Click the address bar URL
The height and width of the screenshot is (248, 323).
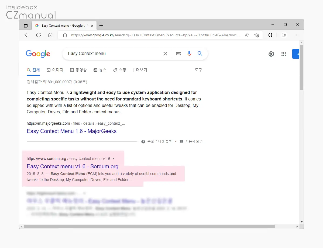pos(156,35)
